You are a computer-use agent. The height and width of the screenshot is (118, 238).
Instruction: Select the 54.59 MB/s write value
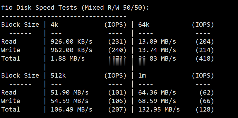click(x=69, y=101)
